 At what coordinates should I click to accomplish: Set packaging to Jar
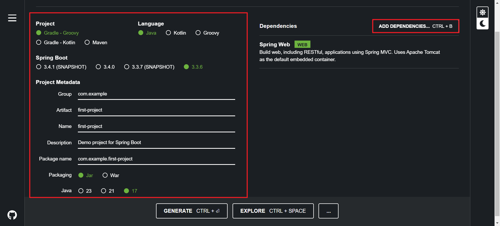point(86,175)
